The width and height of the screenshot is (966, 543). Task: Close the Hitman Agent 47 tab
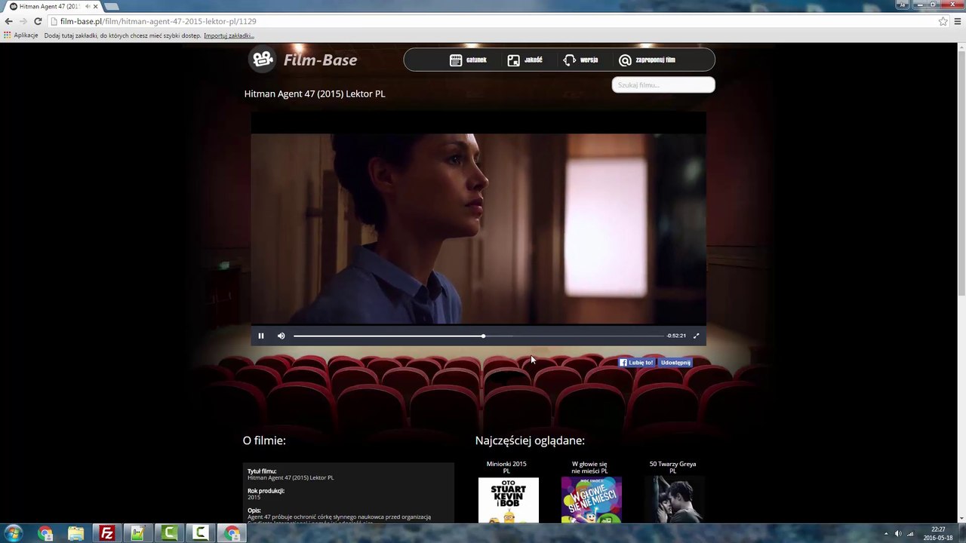coord(96,7)
